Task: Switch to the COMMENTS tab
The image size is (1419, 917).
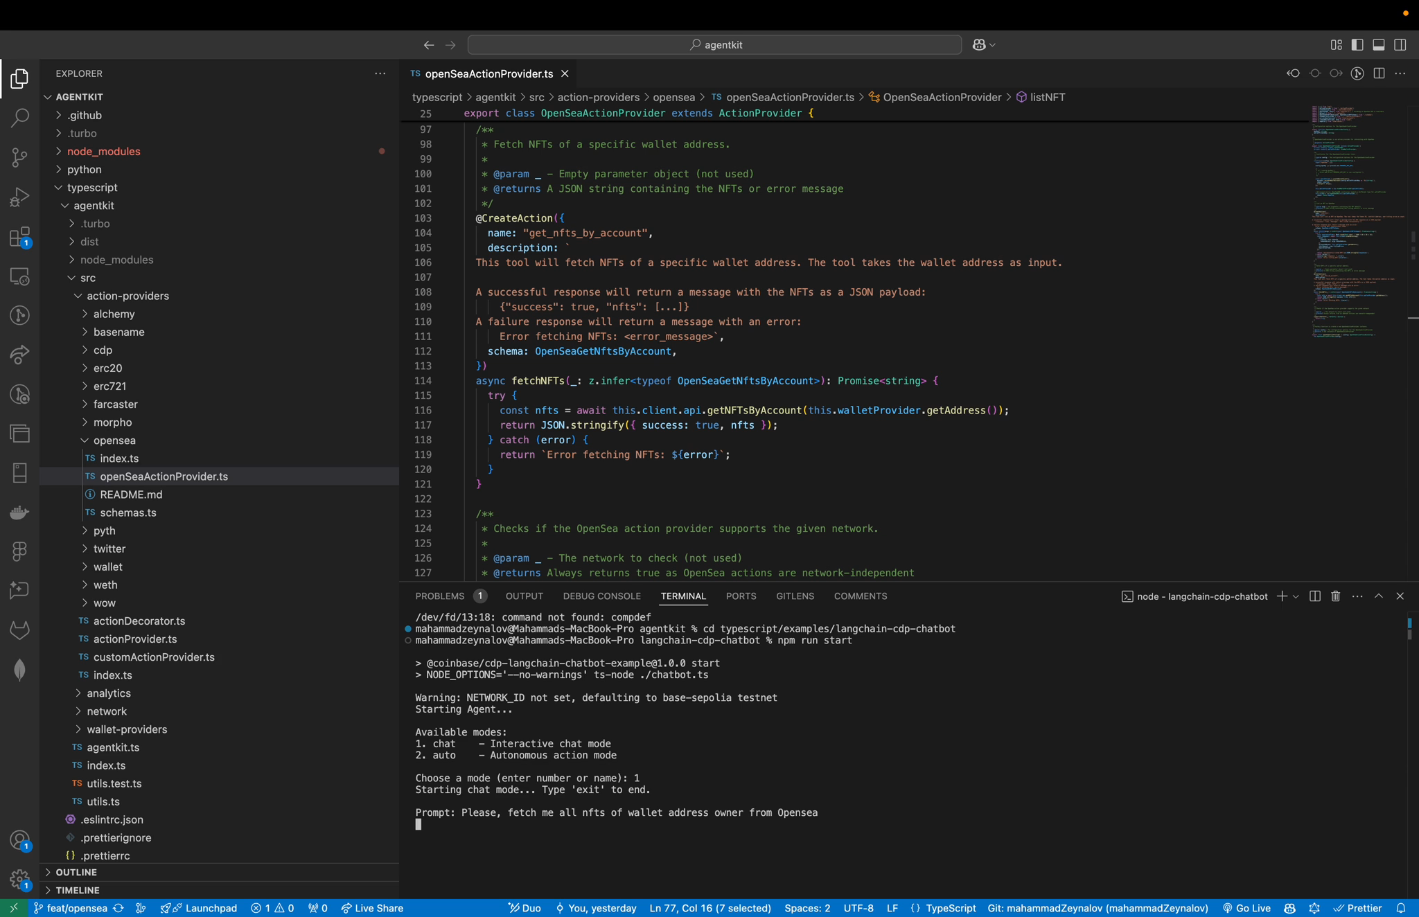Action: pyautogui.click(x=860, y=596)
